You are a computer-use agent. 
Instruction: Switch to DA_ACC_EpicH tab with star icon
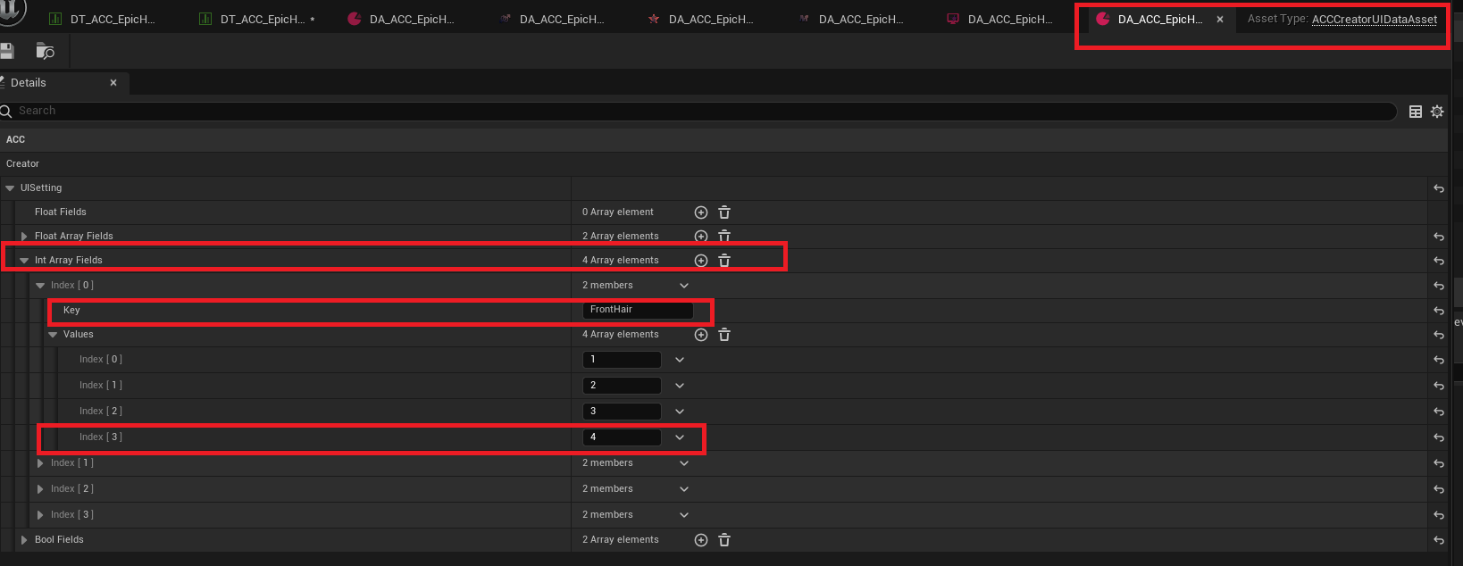(x=701, y=19)
